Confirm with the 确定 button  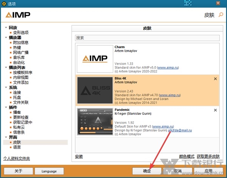pos(147,171)
